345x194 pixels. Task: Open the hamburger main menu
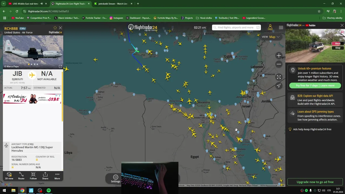[281, 27]
